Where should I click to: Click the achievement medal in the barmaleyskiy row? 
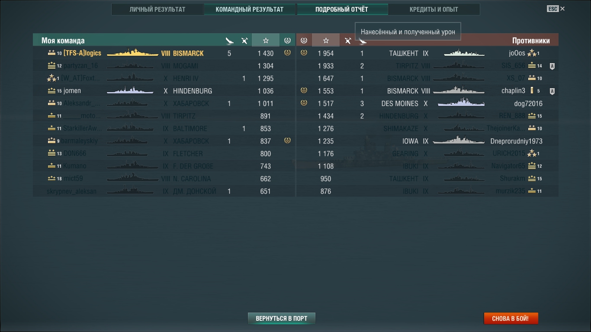pyautogui.click(x=287, y=140)
